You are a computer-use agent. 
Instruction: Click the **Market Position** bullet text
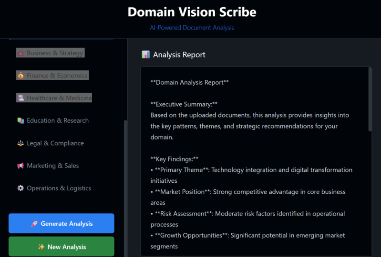point(248,197)
